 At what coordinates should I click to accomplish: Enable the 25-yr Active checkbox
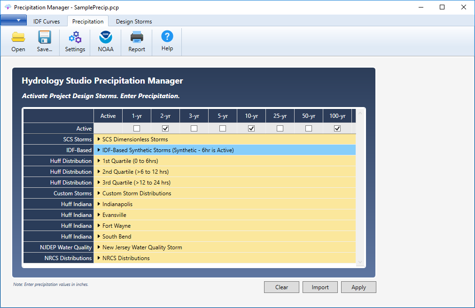click(280, 128)
